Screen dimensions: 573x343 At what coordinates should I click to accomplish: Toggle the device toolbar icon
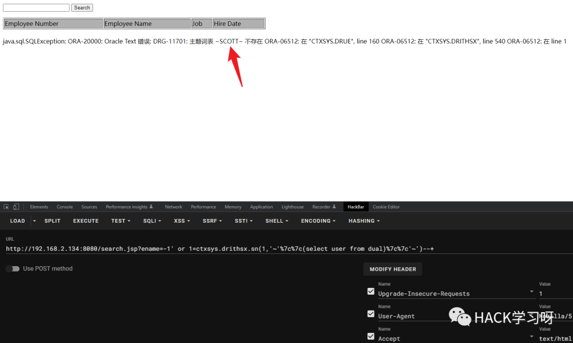click(16, 207)
